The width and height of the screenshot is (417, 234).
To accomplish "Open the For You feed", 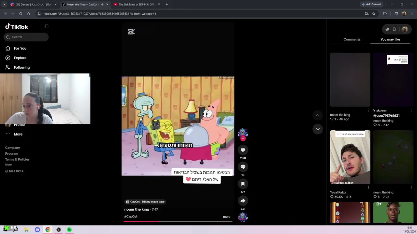I will click(20, 48).
